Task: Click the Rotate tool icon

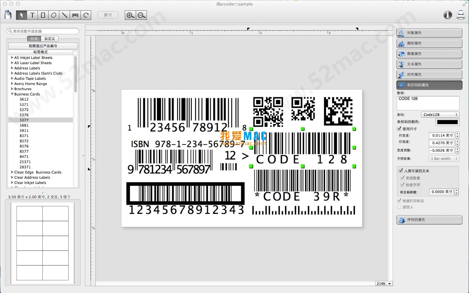Action: coord(86,15)
